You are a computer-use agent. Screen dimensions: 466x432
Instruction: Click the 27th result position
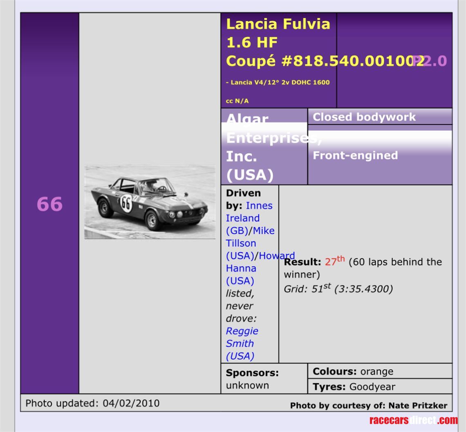pyautogui.click(x=335, y=261)
